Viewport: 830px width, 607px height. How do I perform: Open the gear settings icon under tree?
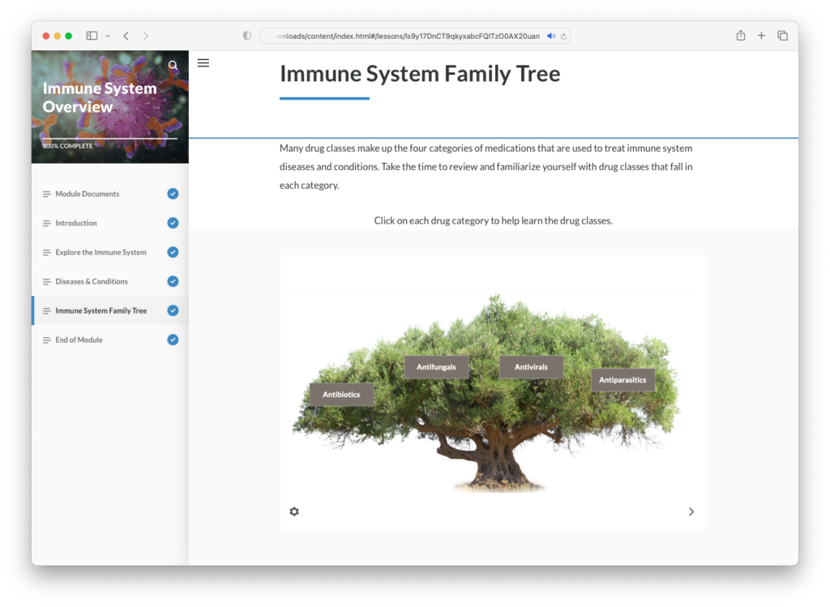[294, 511]
